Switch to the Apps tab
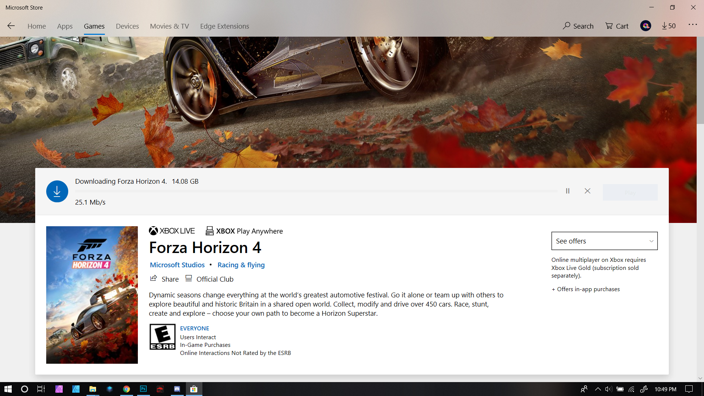704x396 pixels. [x=65, y=26]
